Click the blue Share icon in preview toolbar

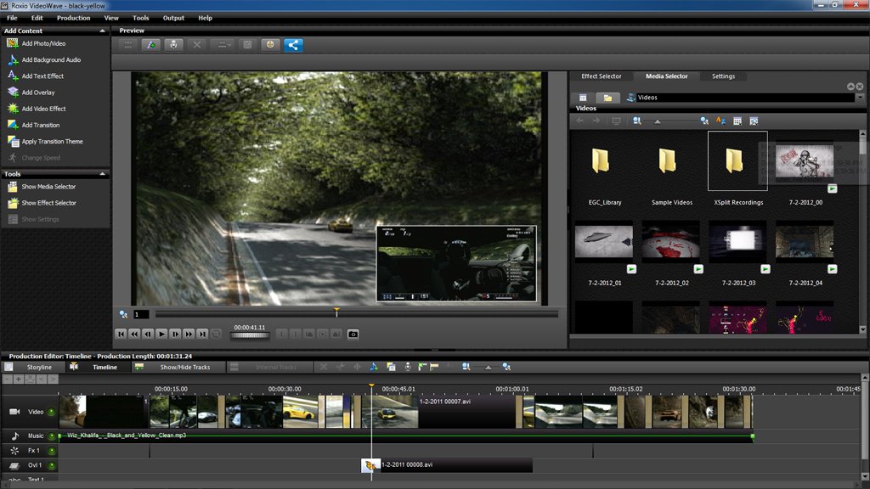click(293, 45)
